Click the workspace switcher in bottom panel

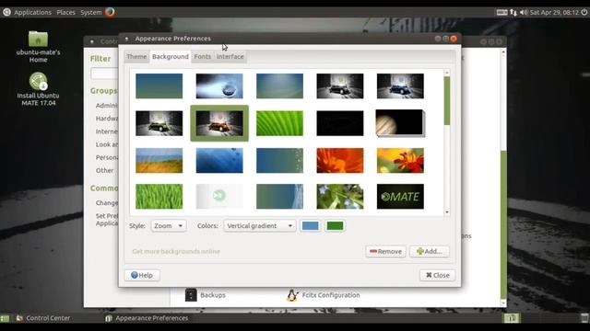[x=512, y=318]
